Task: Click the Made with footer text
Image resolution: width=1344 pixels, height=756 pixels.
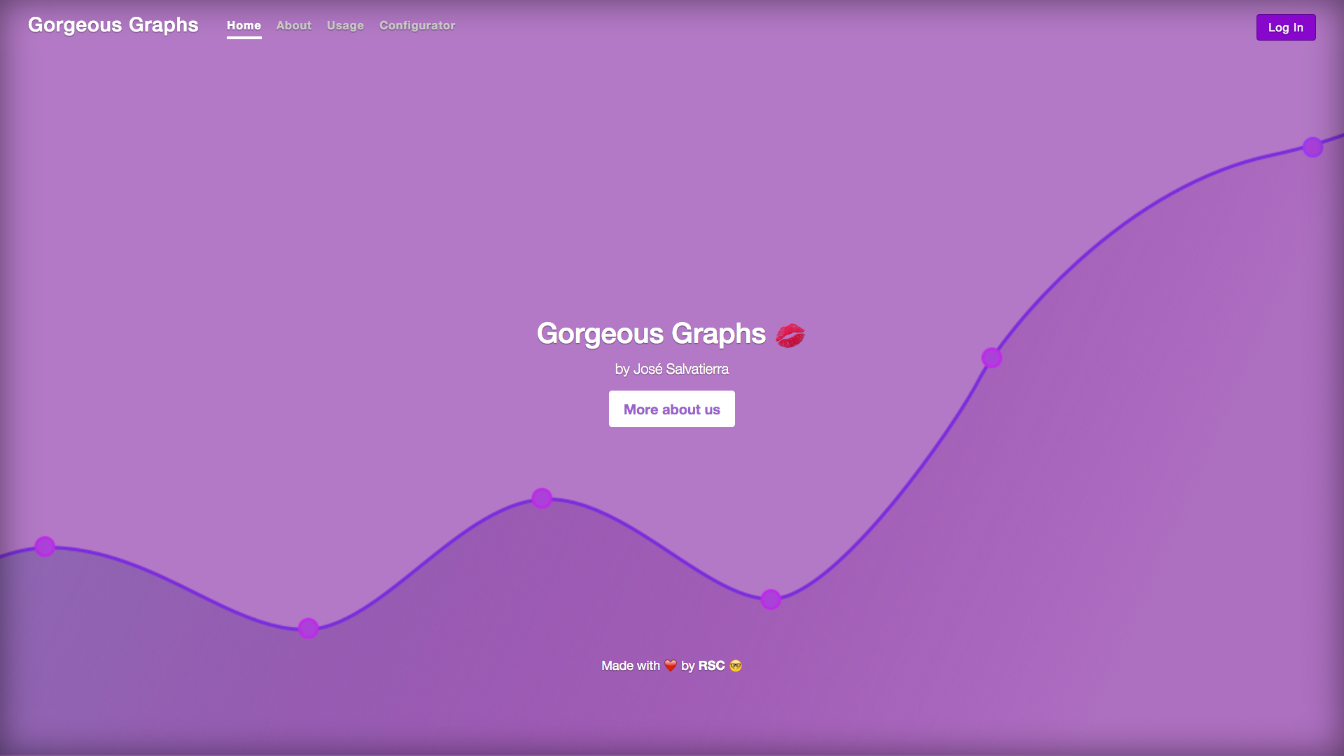Action: (x=630, y=666)
